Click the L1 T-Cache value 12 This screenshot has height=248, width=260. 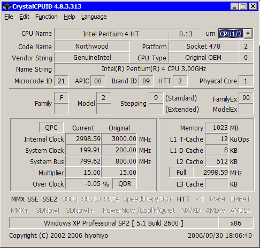[217, 139]
